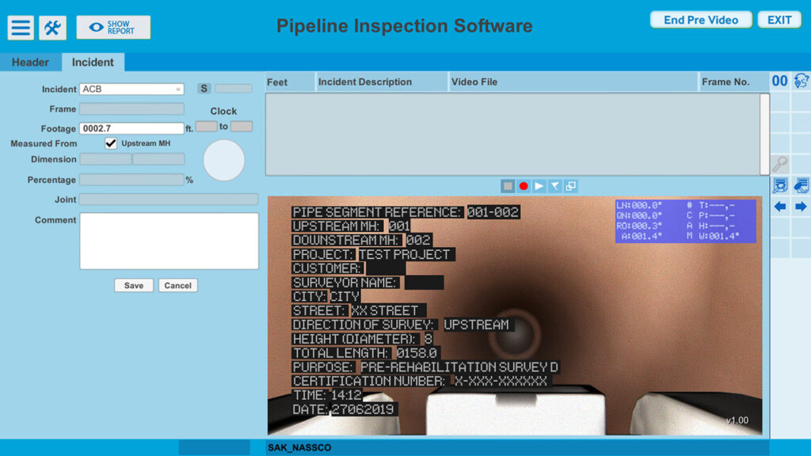Screen dimensions: 811x456
Task: Navigate back with the left blue arrow
Action: coord(780,206)
